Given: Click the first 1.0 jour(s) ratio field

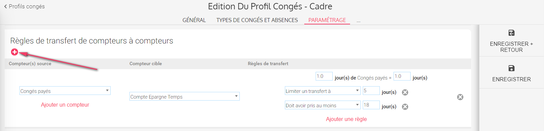Looking at the screenshot, I should (324, 76).
